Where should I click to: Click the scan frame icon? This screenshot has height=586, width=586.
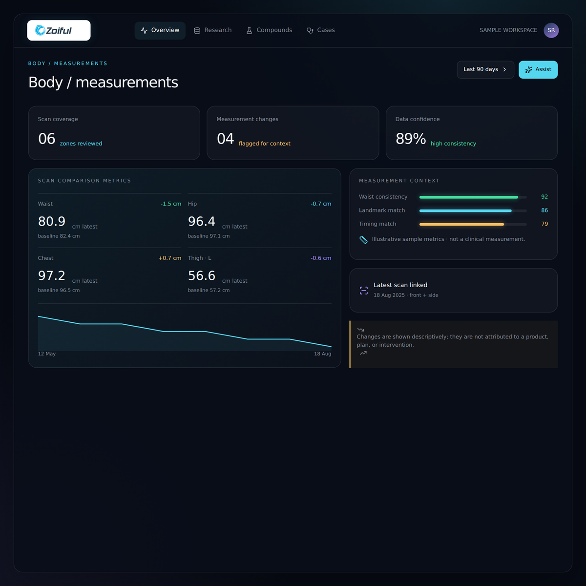tap(364, 291)
